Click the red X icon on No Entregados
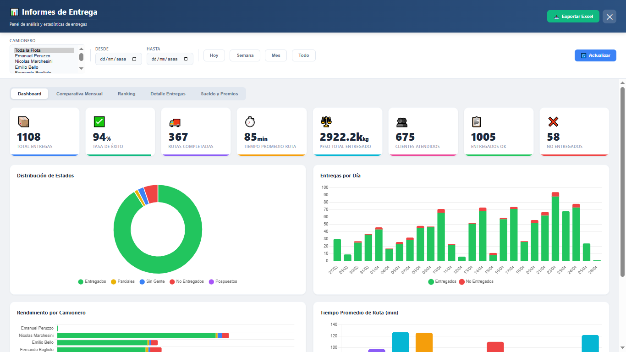Viewport: 626px width, 352px height. 553,122
